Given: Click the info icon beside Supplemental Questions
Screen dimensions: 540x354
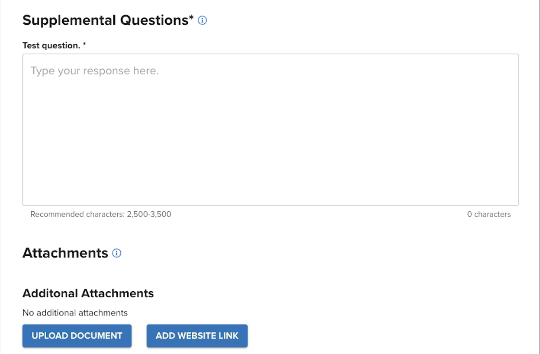Looking at the screenshot, I should click(202, 20).
